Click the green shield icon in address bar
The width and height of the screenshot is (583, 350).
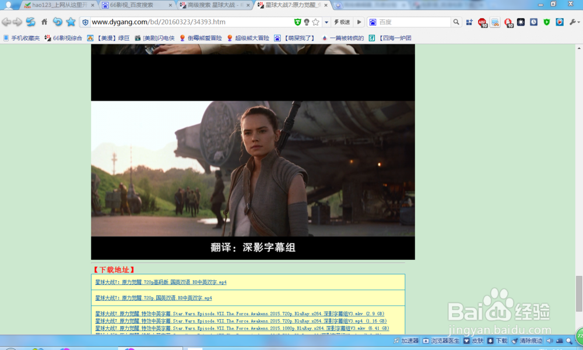(297, 22)
